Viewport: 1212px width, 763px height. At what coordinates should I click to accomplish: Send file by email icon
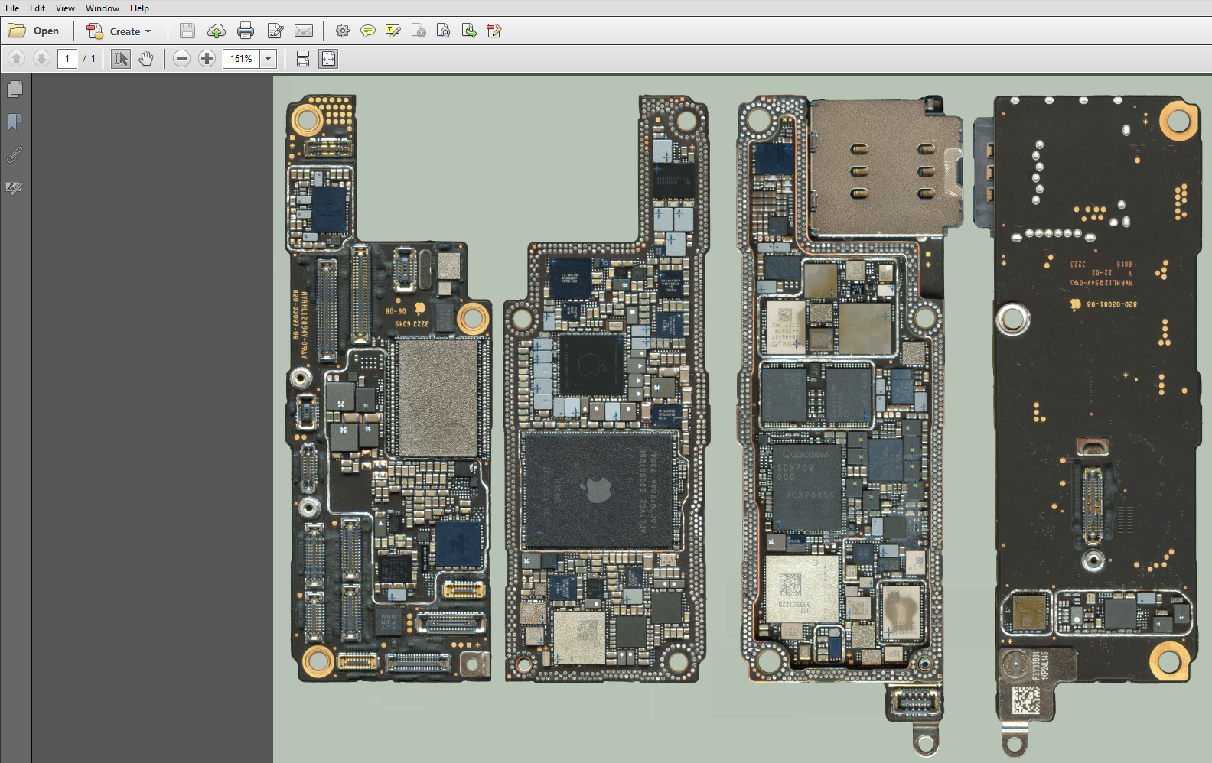pyautogui.click(x=304, y=31)
